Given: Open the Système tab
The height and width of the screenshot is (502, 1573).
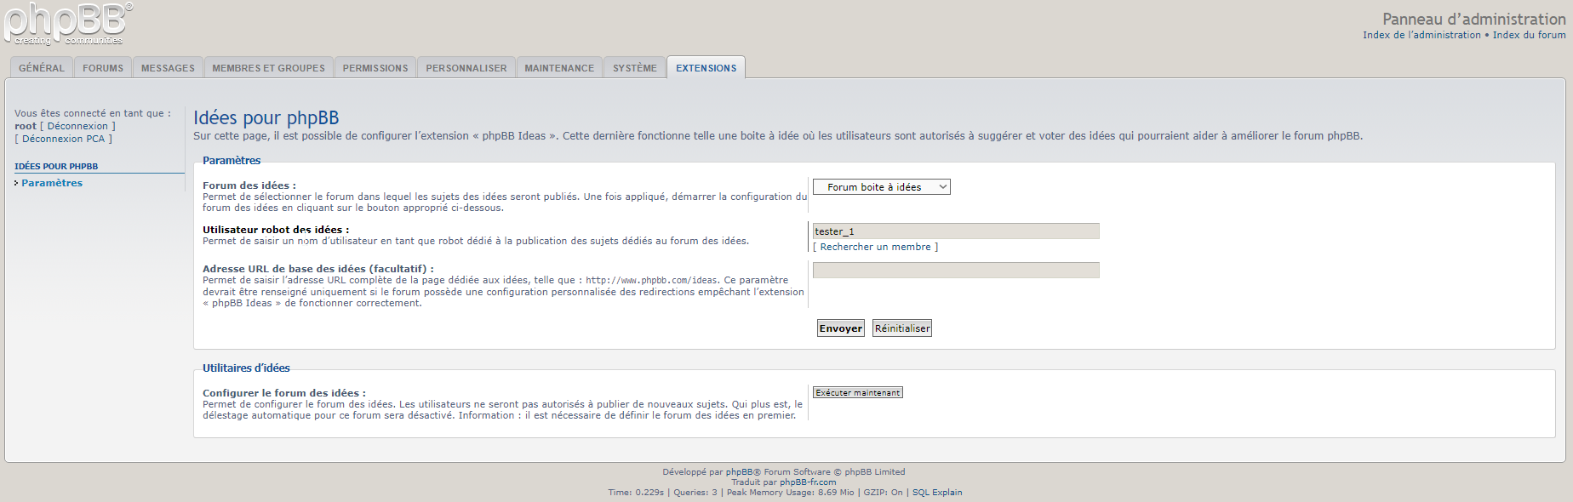Looking at the screenshot, I should coord(635,68).
